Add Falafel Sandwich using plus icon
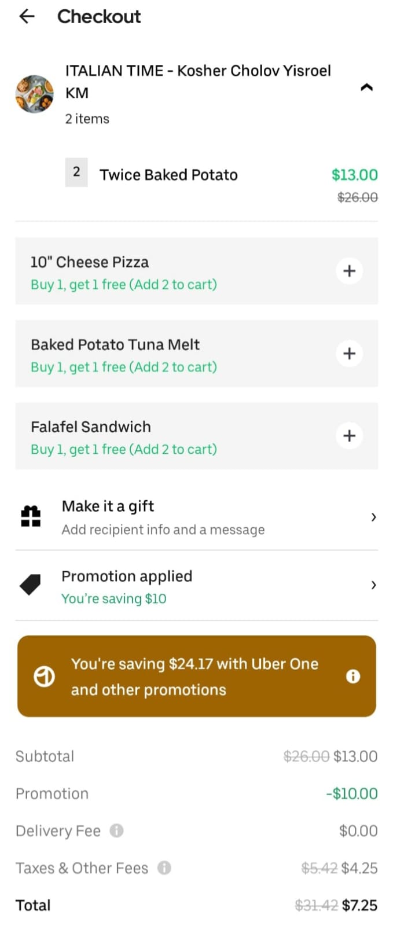 coord(349,436)
